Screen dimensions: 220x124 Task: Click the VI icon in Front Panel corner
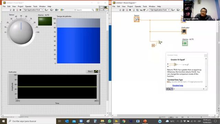pos(106,8)
